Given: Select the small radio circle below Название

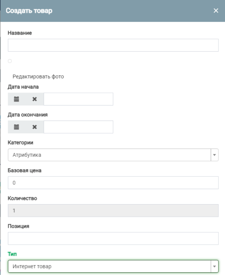Looking at the screenshot, I should 10,61.
